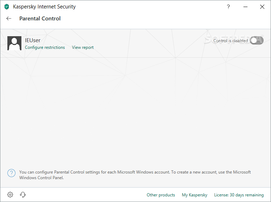The height and width of the screenshot is (202, 271).
Task: Open Support via the headset icon
Action: (23, 195)
